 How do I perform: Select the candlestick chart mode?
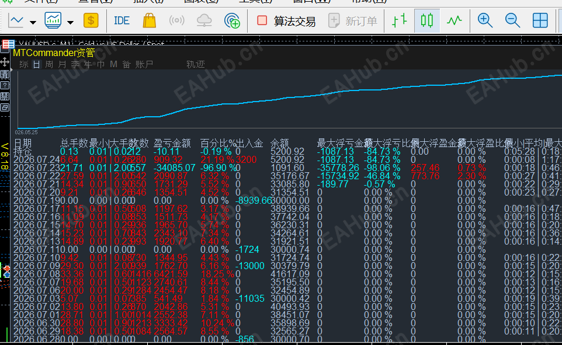tap(427, 20)
